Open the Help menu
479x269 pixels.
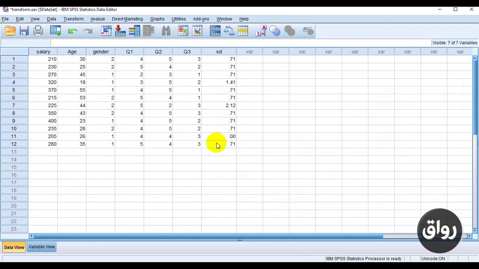(244, 19)
